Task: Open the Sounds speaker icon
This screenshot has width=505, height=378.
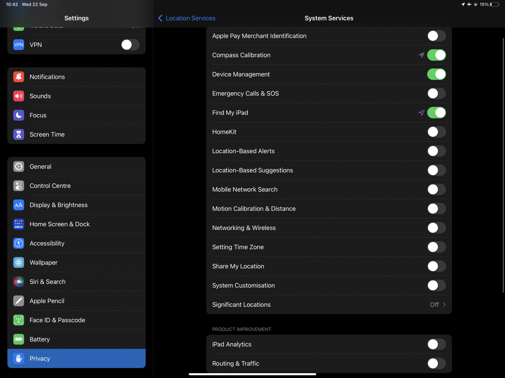Action: tap(19, 96)
